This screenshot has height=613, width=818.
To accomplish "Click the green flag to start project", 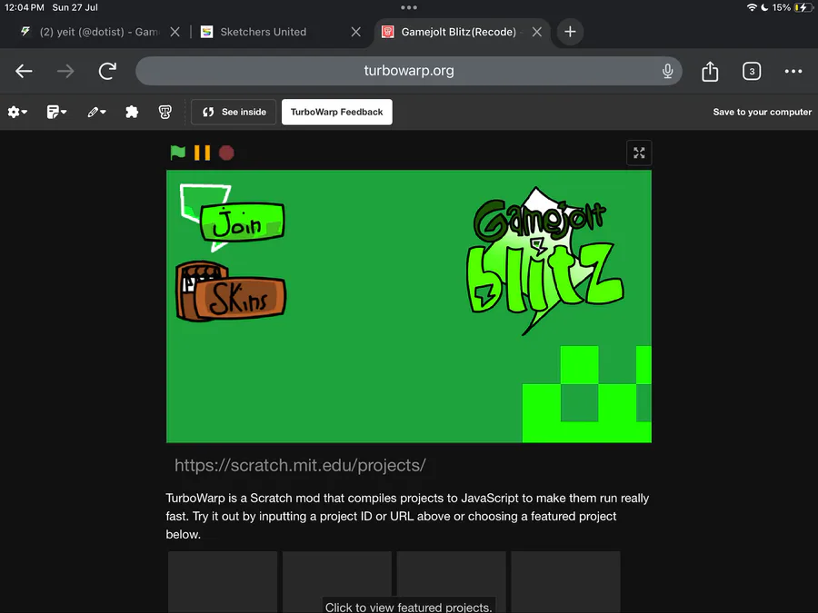I will (x=178, y=153).
